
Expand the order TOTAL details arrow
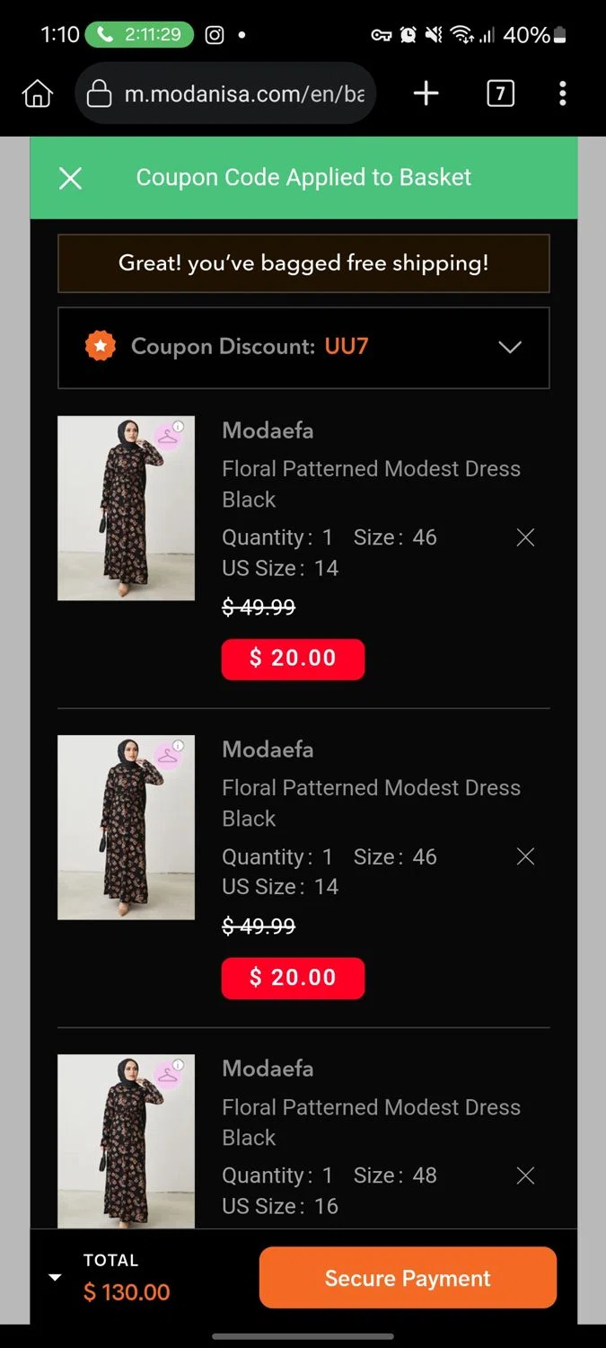pos(55,1278)
